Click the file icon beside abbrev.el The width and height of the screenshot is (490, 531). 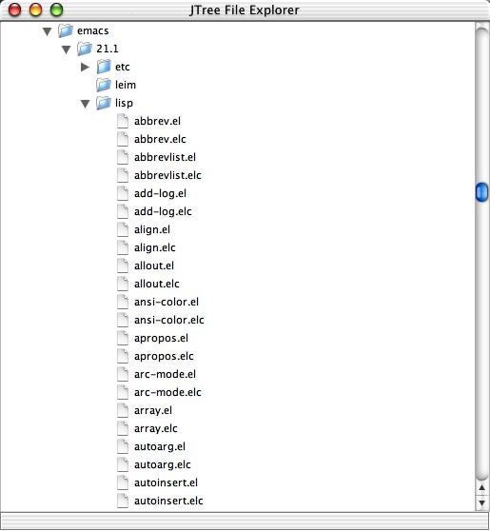[123, 121]
